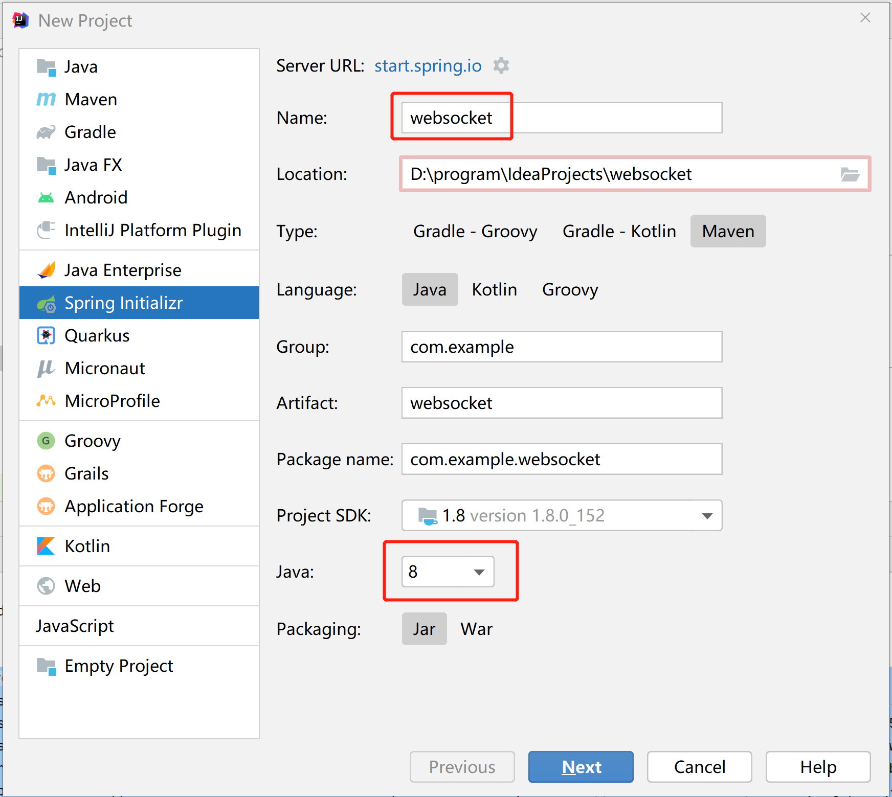Click the Maven 'm' icon
This screenshot has height=797, width=892.
(46, 99)
